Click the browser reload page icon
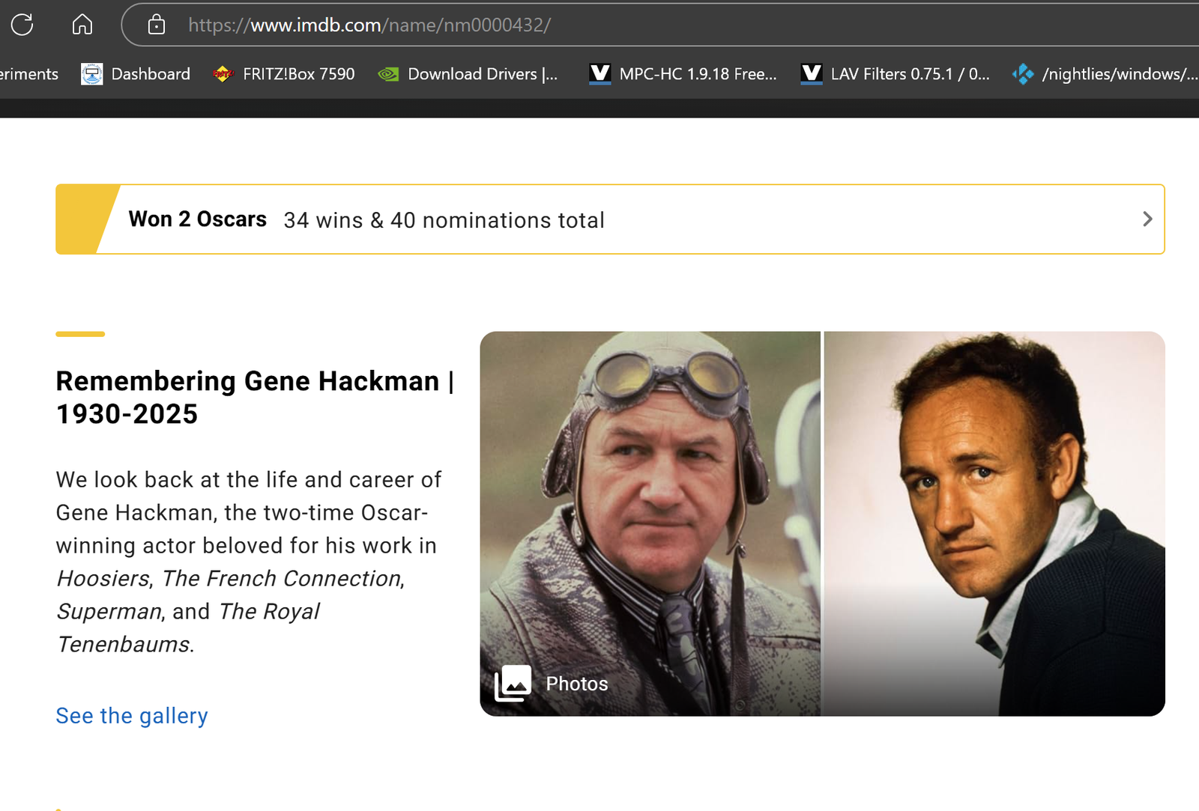 point(22,25)
